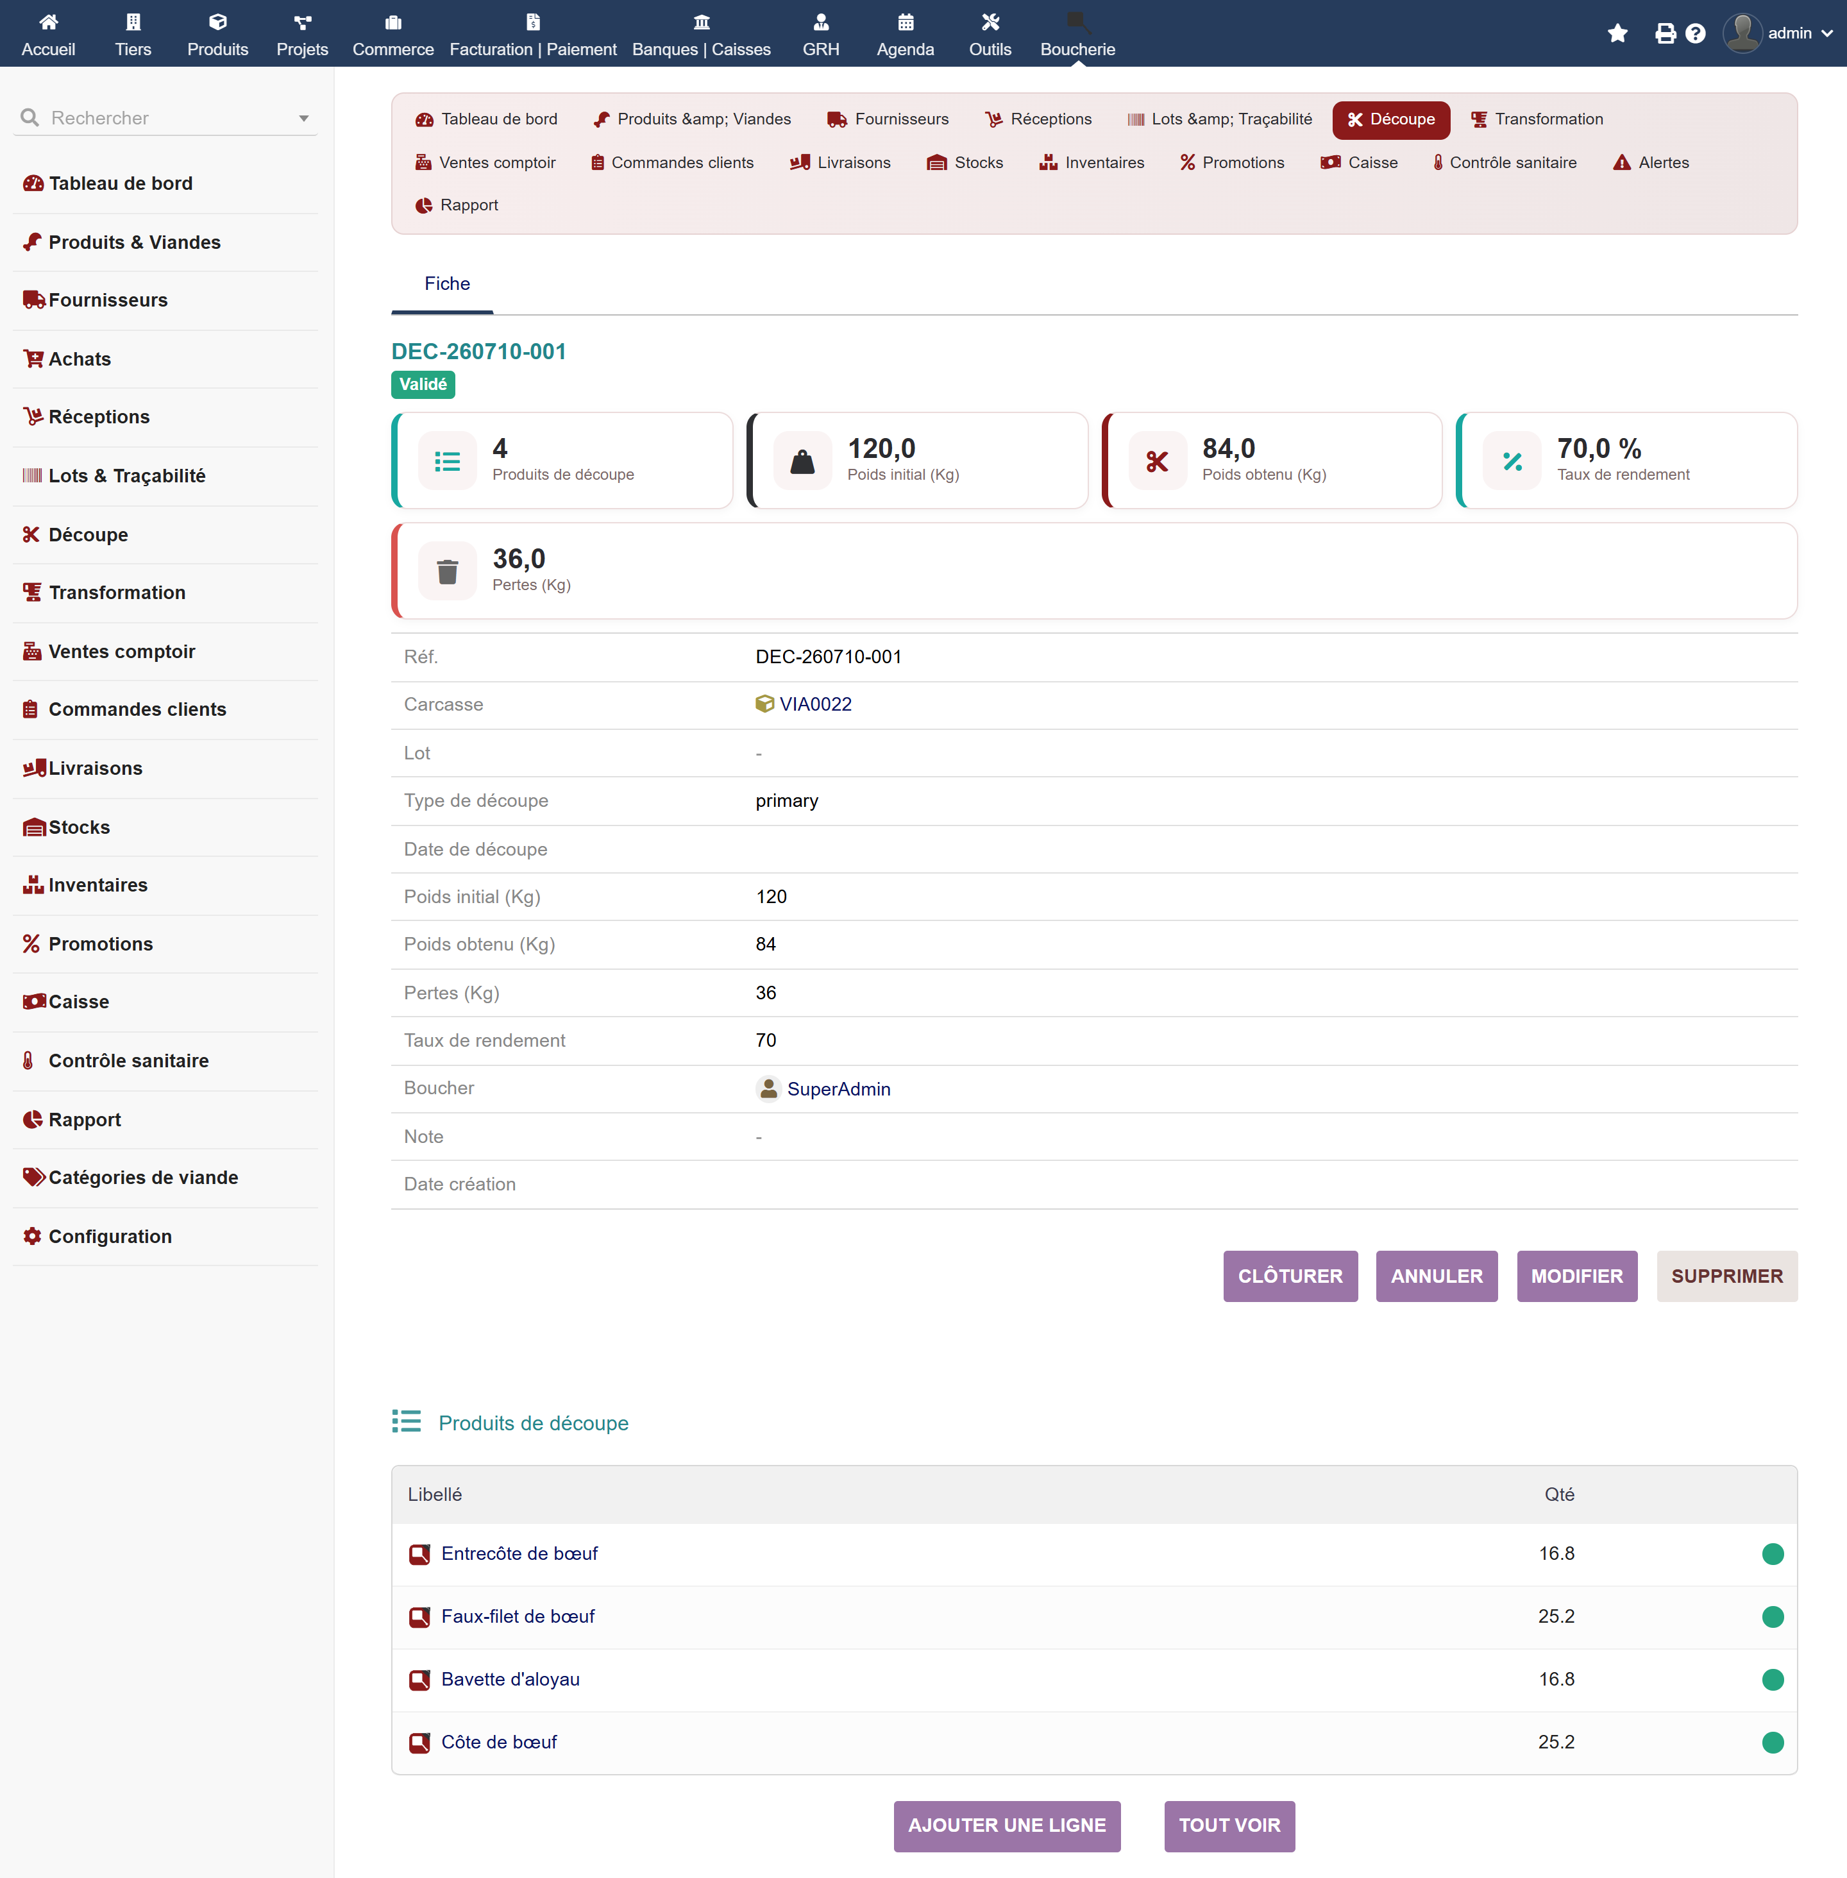Screen dimensions: 1847x1878
Task: Open the Boucherie top menu
Action: [x=1077, y=34]
